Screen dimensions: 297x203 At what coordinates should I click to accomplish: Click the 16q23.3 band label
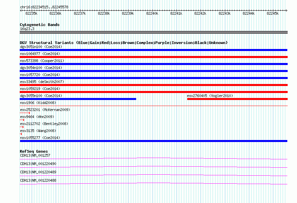pos(27,29)
